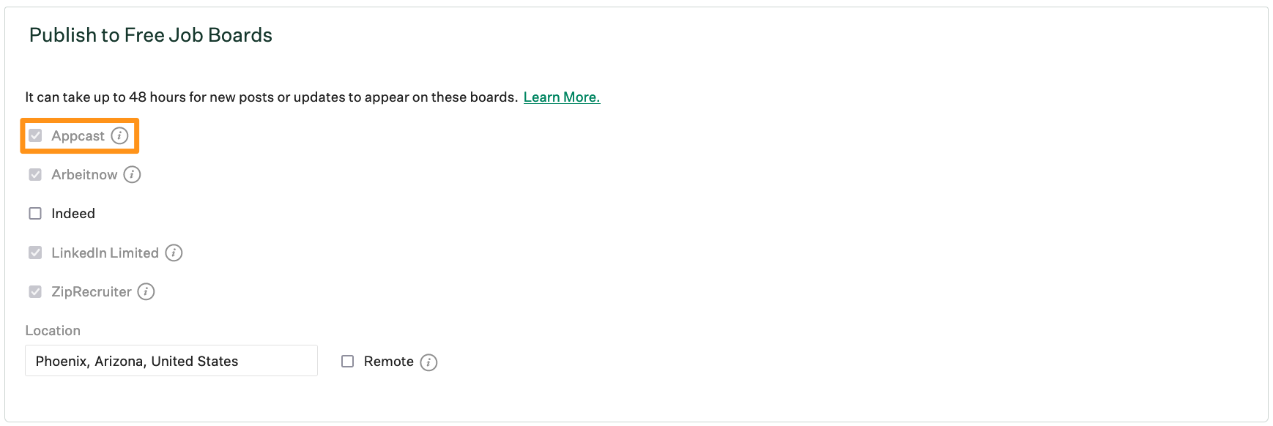Click the ZipRecruiter checkbox
The height and width of the screenshot is (426, 1273).
coord(35,291)
